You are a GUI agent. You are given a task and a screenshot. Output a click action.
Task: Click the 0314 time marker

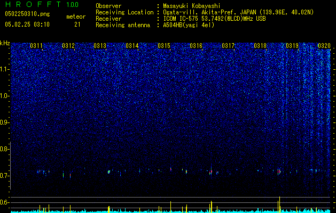point(132,46)
